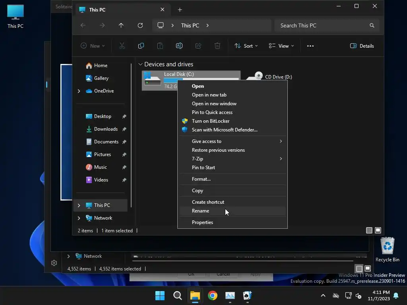
Task: Choose Rename in context menu
Action: (x=232, y=211)
